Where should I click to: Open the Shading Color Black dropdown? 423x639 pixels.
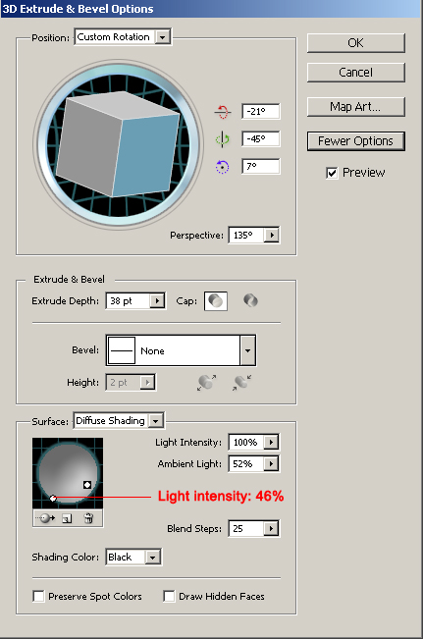tap(133, 558)
